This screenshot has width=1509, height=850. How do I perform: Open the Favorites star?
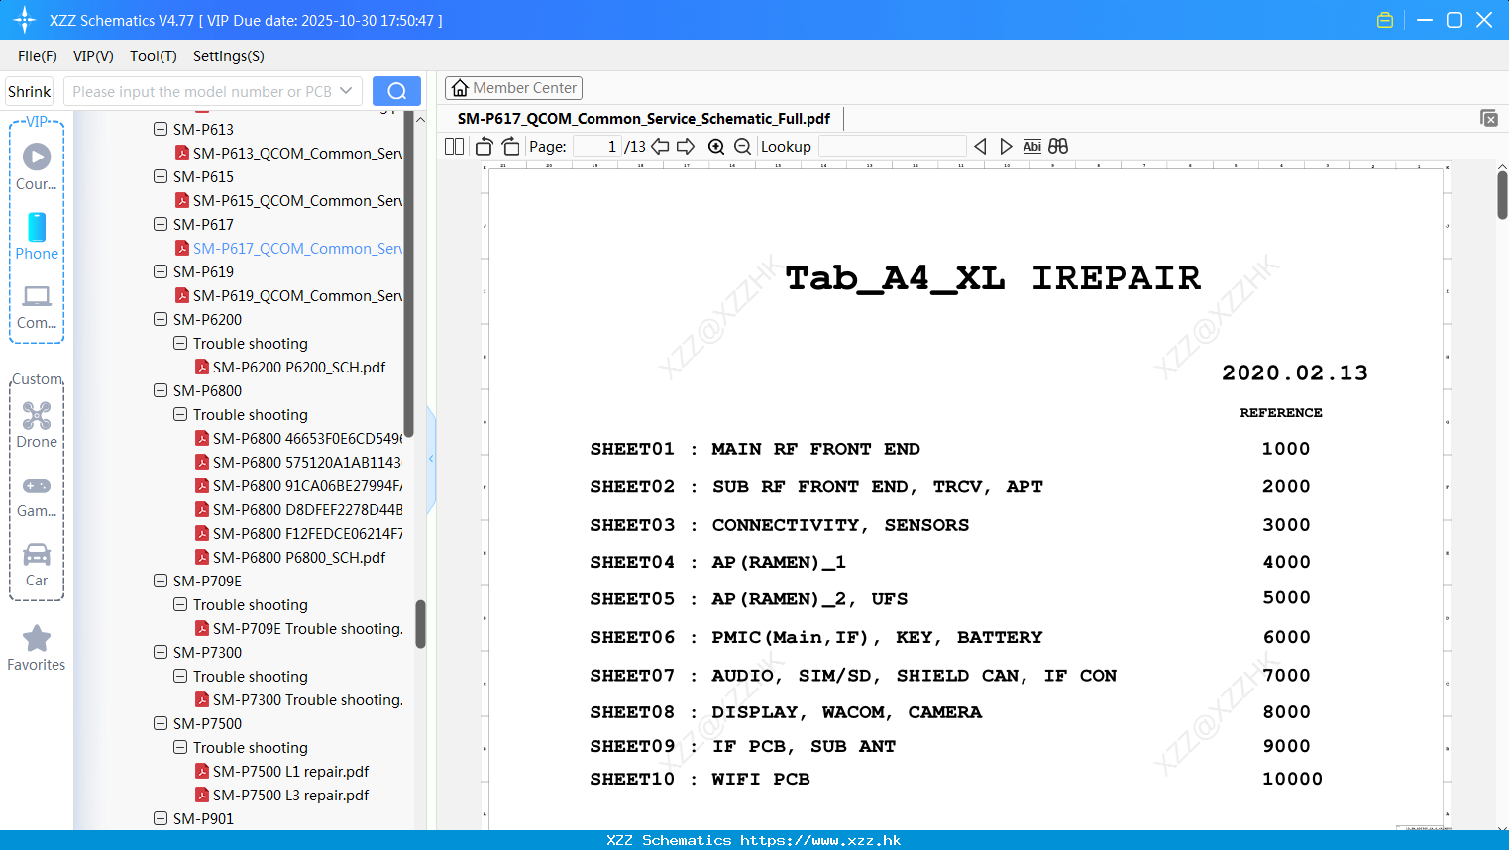click(x=37, y=648)
